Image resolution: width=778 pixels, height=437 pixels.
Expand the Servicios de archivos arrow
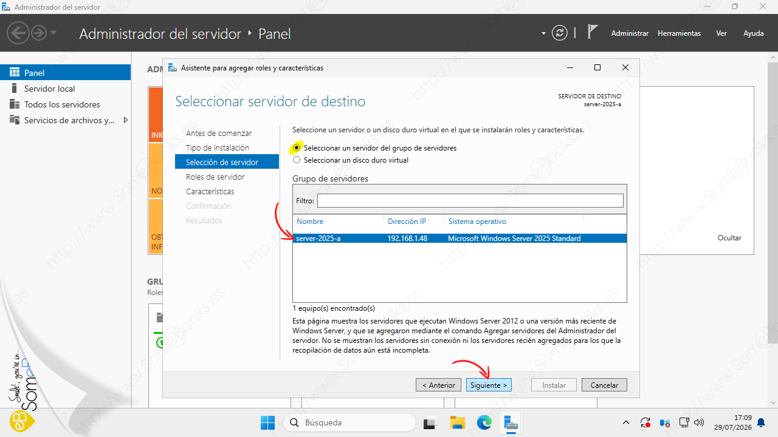click(x=125, y=120)
